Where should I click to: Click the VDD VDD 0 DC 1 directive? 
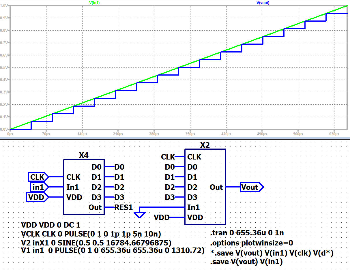pyautogui.click(x=52, y=225)
